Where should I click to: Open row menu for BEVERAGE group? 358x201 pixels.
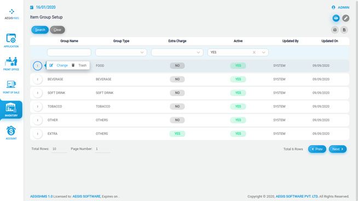(x=37, y=79)
